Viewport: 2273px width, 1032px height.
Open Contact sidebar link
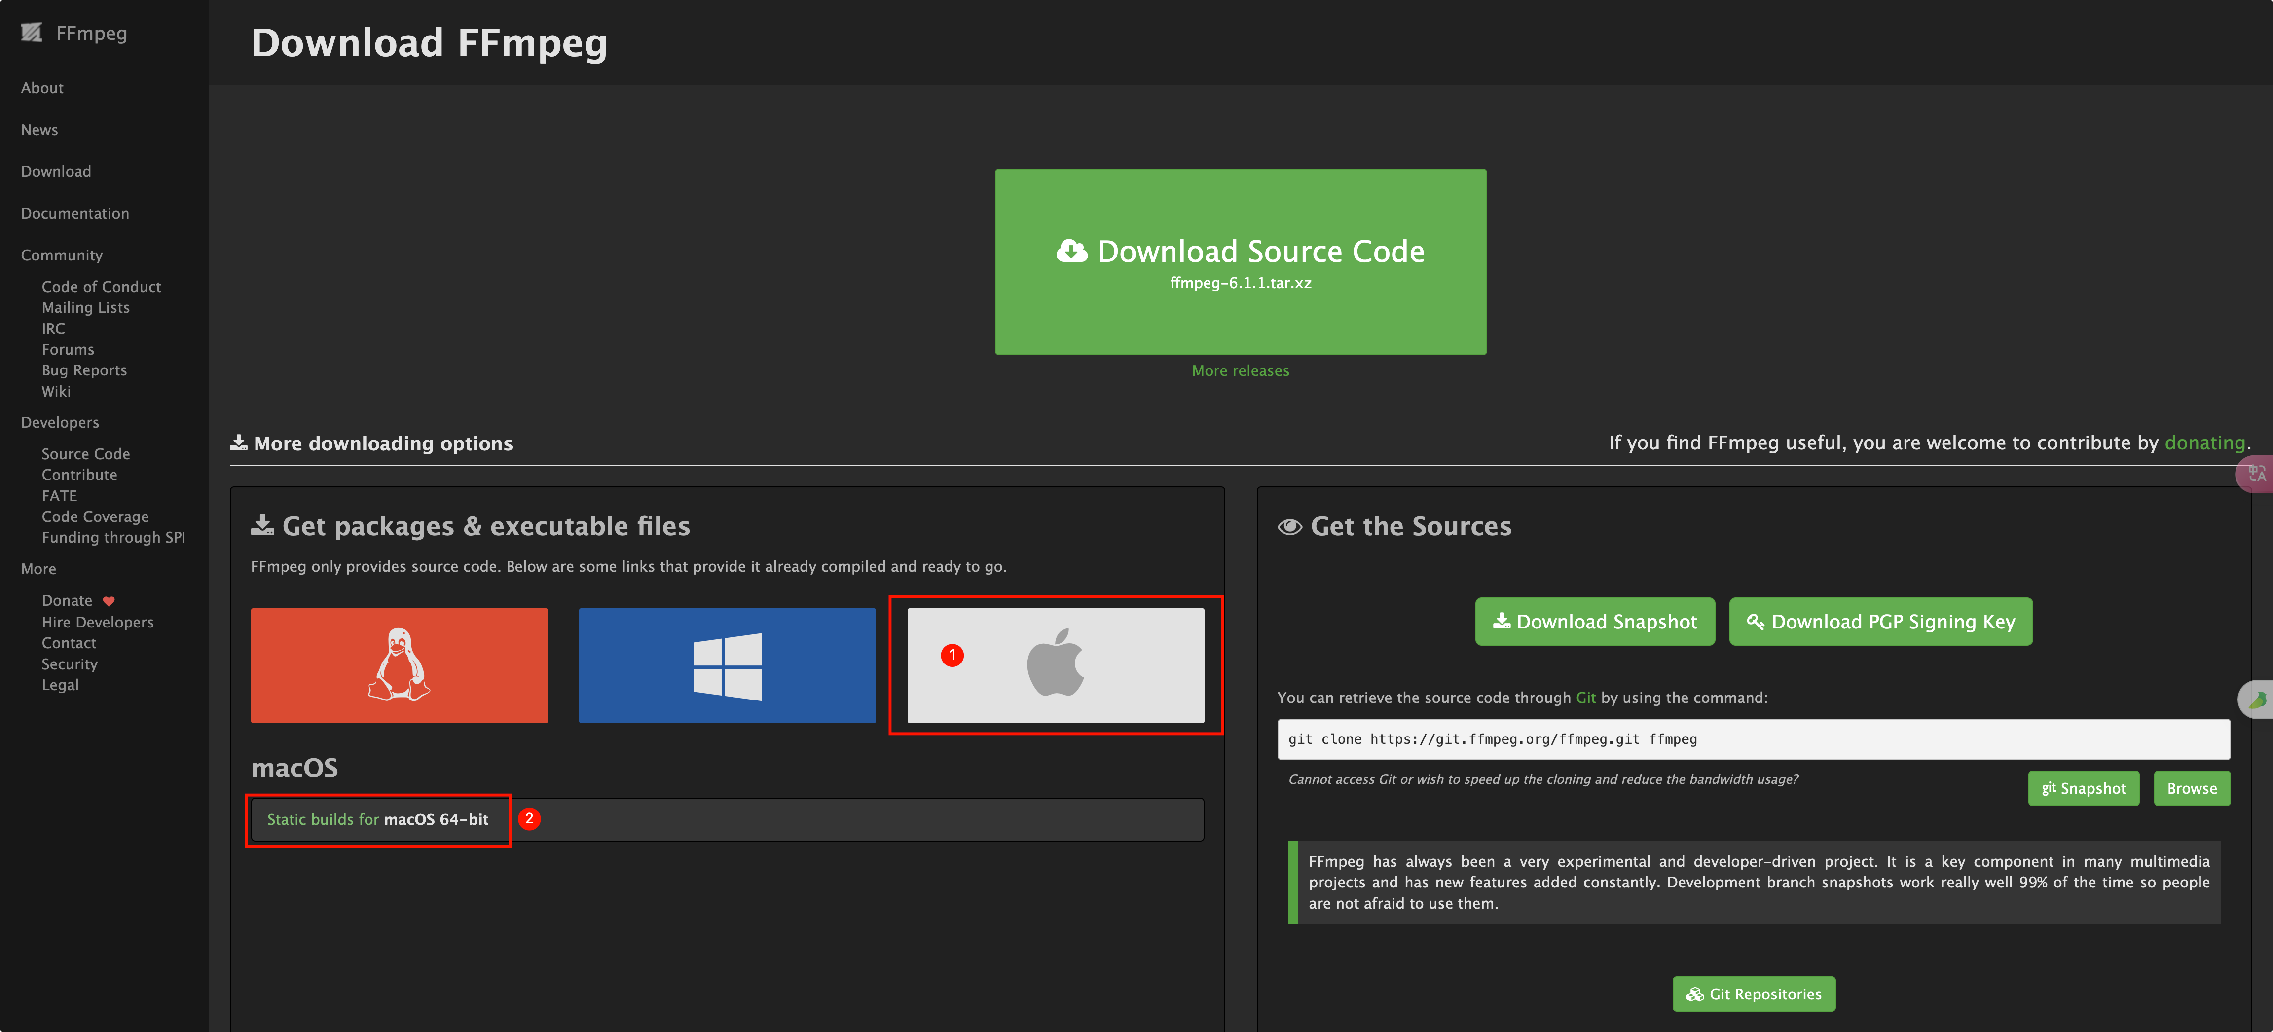tap(69, 643)
